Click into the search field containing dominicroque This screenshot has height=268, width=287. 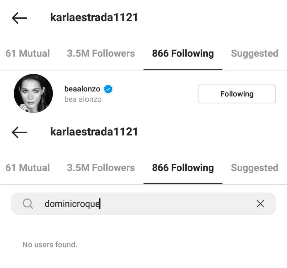tap(143, 204)
